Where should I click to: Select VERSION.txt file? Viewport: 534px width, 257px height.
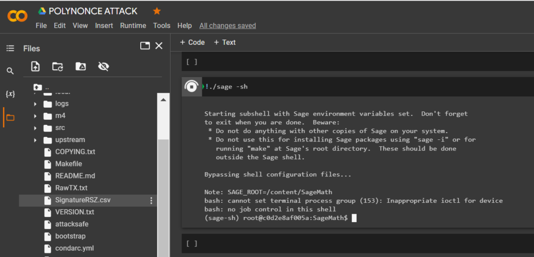pos(75,212)
